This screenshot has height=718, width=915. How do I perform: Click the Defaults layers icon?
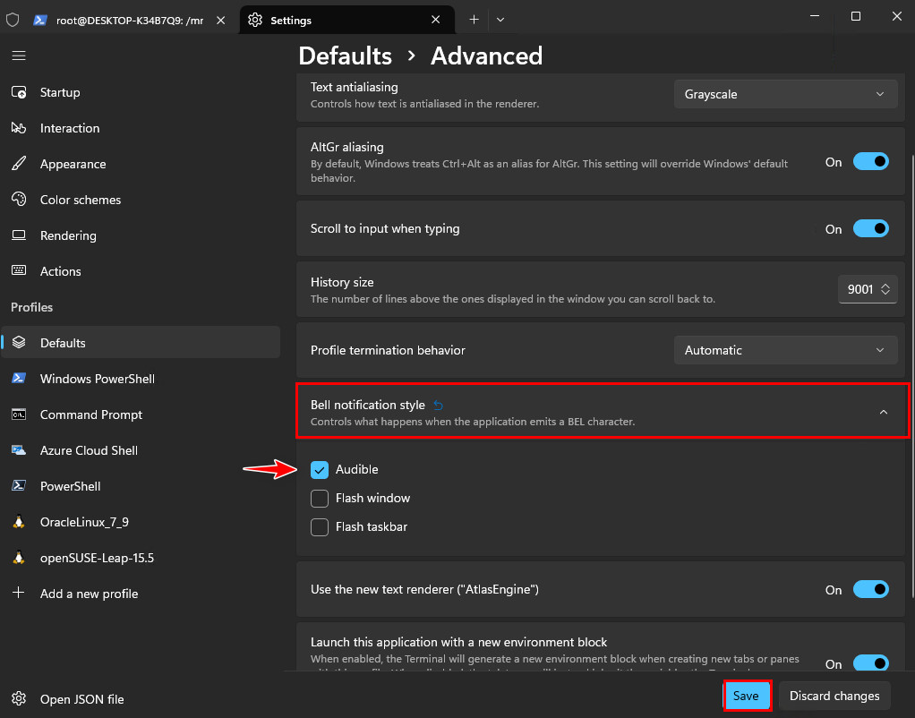tap(19, 342)
